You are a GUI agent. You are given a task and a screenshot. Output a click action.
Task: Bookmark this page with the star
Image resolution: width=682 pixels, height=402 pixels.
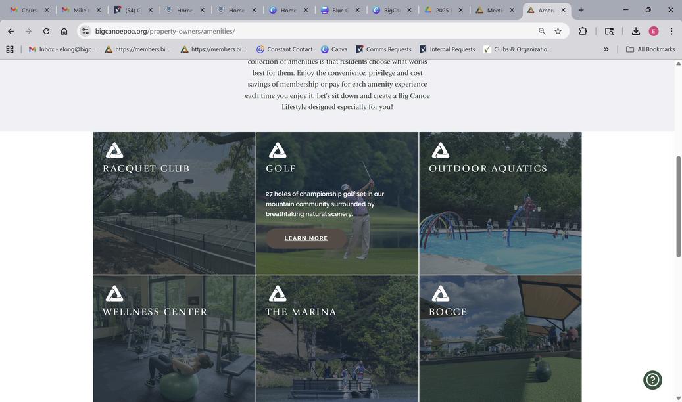point(558,31)
